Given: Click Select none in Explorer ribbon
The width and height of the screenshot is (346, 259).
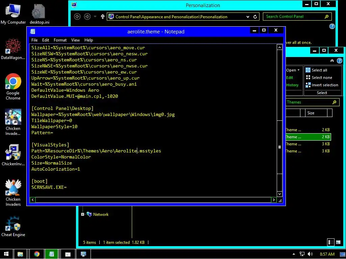Looking at the screenshot, I should (x=319, y=78).
